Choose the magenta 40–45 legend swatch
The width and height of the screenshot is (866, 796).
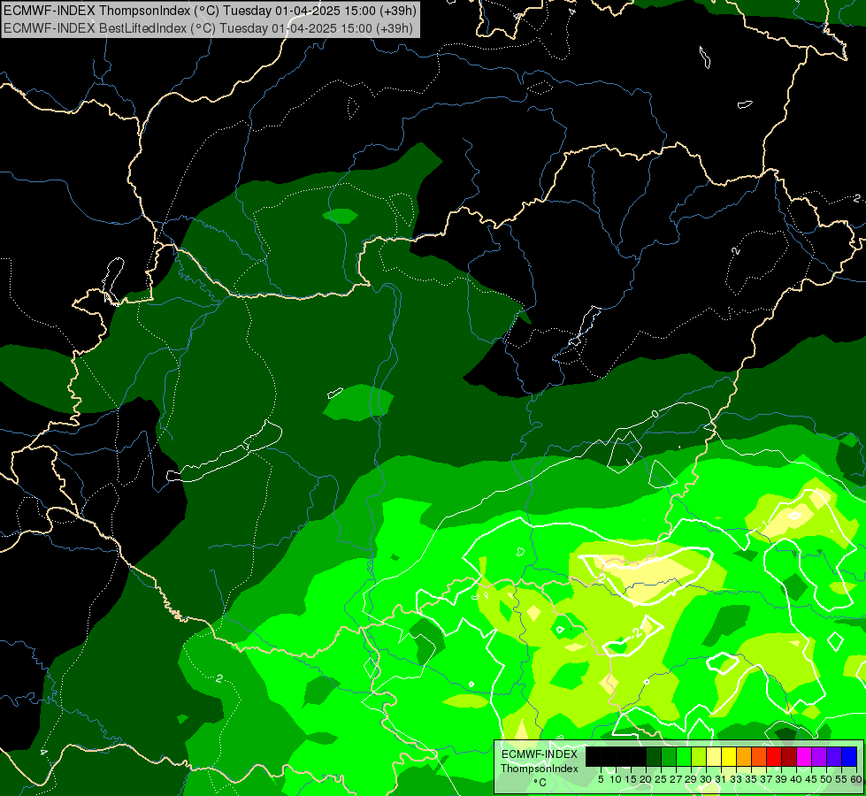click(804, 756)
